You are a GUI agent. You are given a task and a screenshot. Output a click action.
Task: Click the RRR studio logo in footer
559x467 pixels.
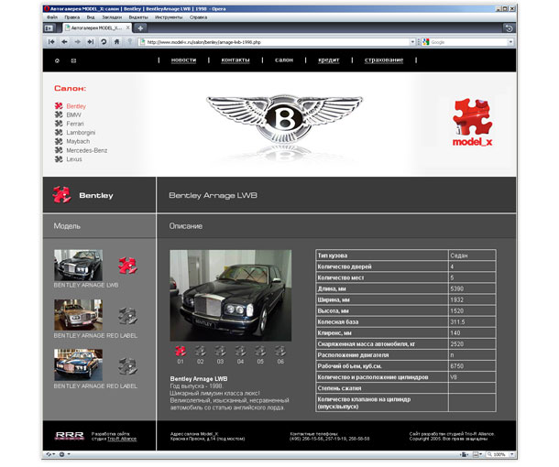coord(70,436)
